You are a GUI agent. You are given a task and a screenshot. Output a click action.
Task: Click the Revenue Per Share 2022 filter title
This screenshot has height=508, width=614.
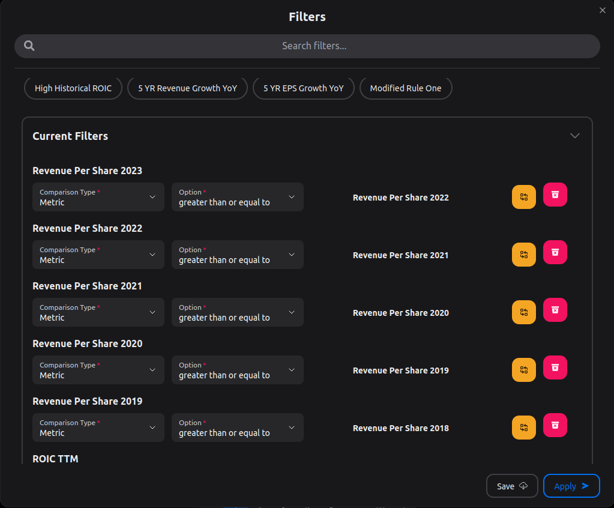click(87, 228)
